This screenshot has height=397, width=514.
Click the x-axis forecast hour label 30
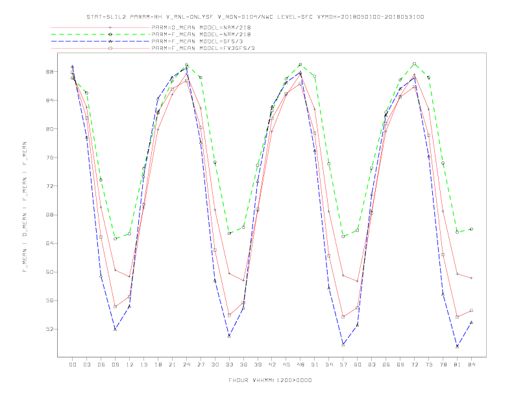click(215, 365)
